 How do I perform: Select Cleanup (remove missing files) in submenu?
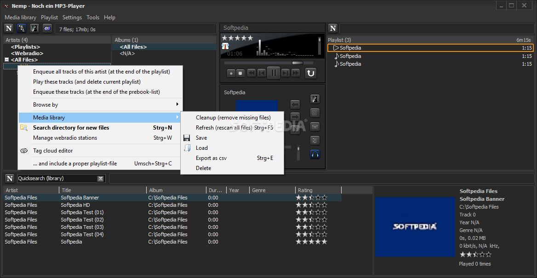tap(232, 118)
